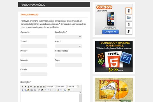The width and height of the screenshot is (153, 102).
Task: Paste clipboard content into the editor
Action: tap(28, 90)
